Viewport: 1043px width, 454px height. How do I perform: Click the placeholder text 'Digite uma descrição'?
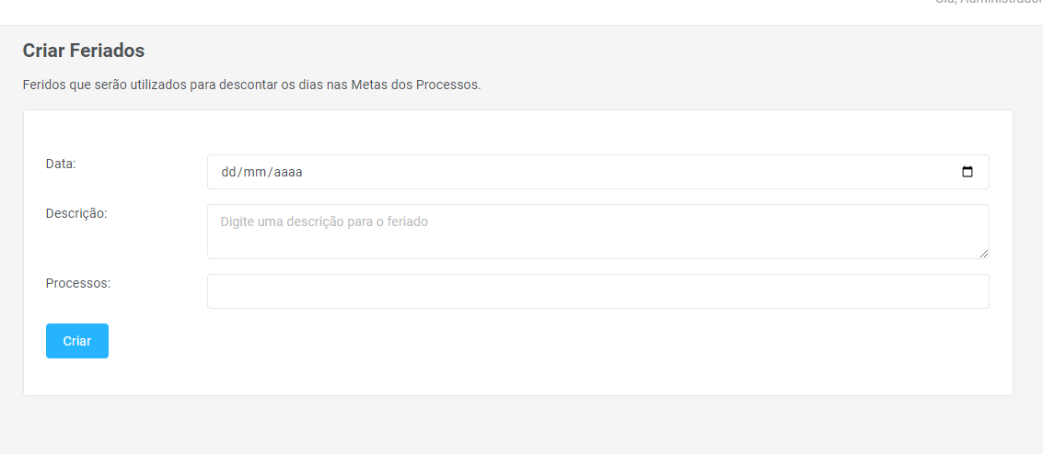click(324, 221)
